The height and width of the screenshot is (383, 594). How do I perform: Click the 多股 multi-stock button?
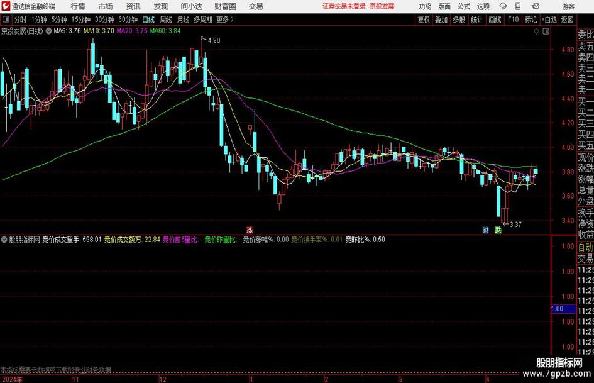click(459, 19)
